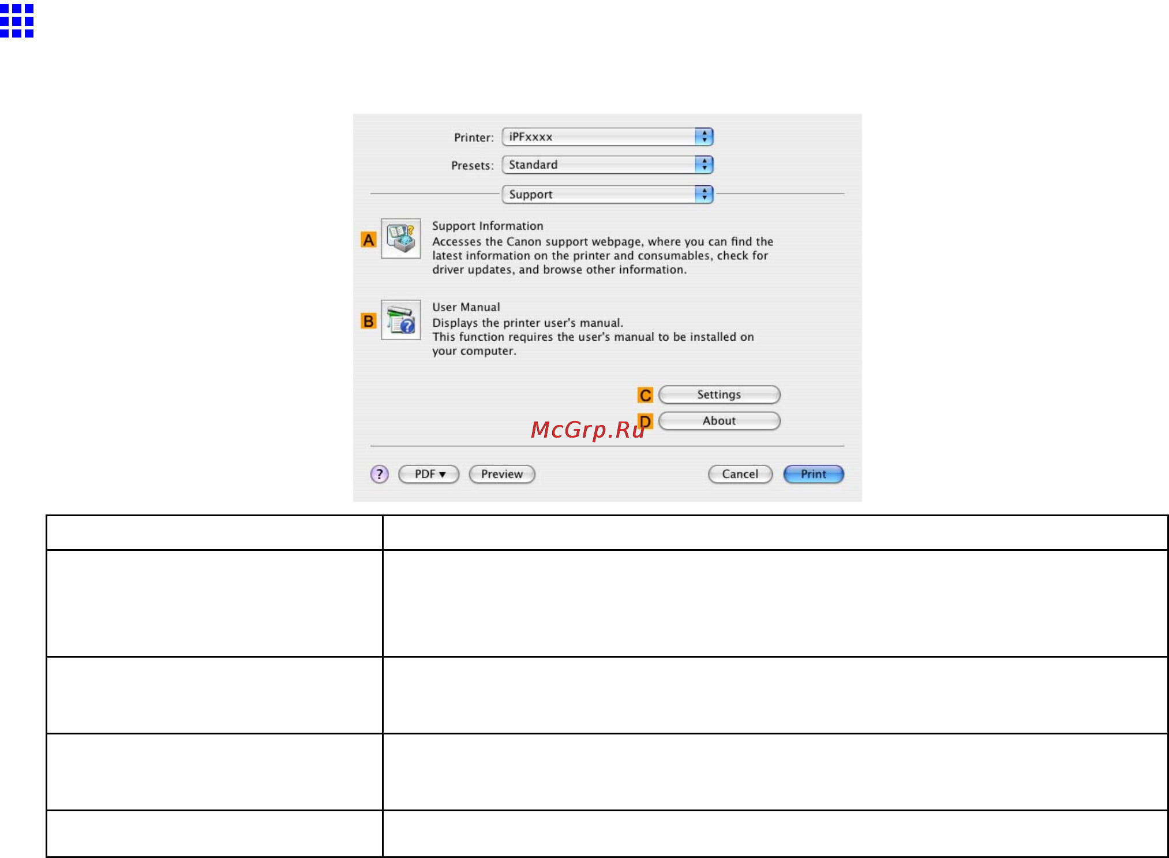Click the 'Support Information' heading text
This screenshot has height=858, width=1169.
pos(488,226)
